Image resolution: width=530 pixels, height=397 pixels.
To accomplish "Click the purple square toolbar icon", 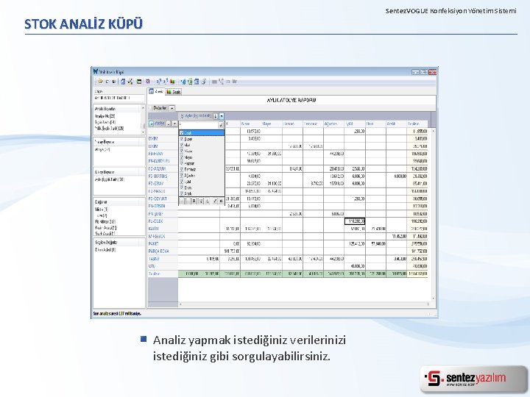I will coord(148,82).
